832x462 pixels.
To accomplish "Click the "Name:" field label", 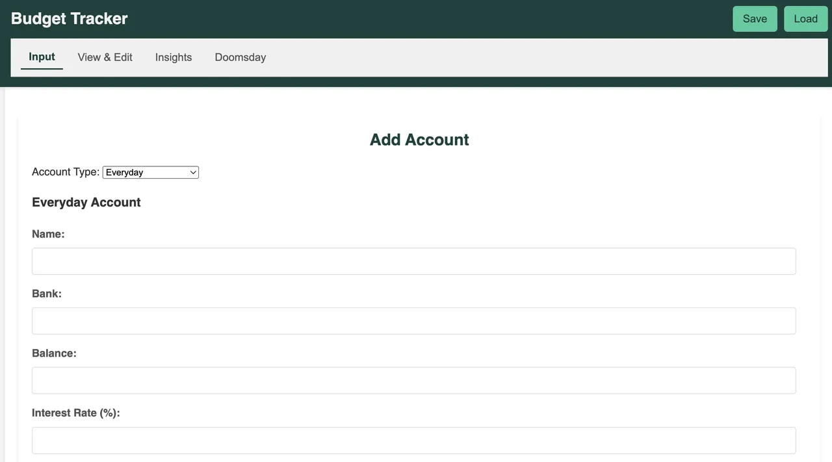I will tap(48, 234).
